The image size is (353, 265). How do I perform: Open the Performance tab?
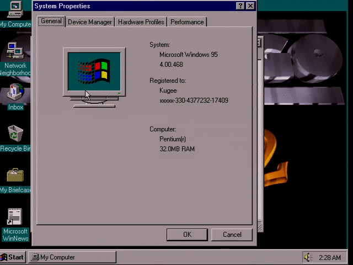pyautogui.click(x=187, y=22)
